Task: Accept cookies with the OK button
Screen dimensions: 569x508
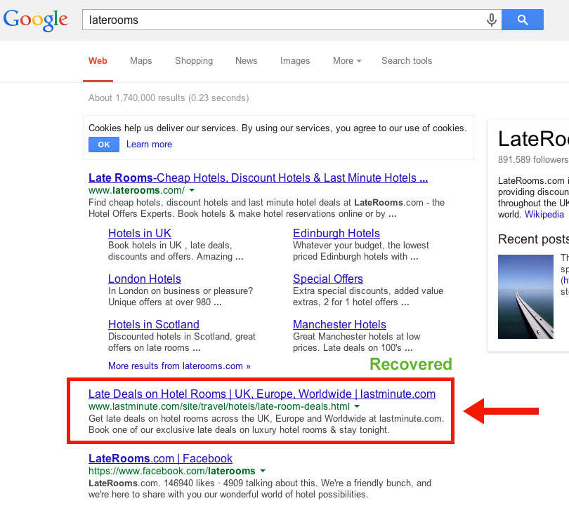Action: pyautogui.click(x=104, y=145)
